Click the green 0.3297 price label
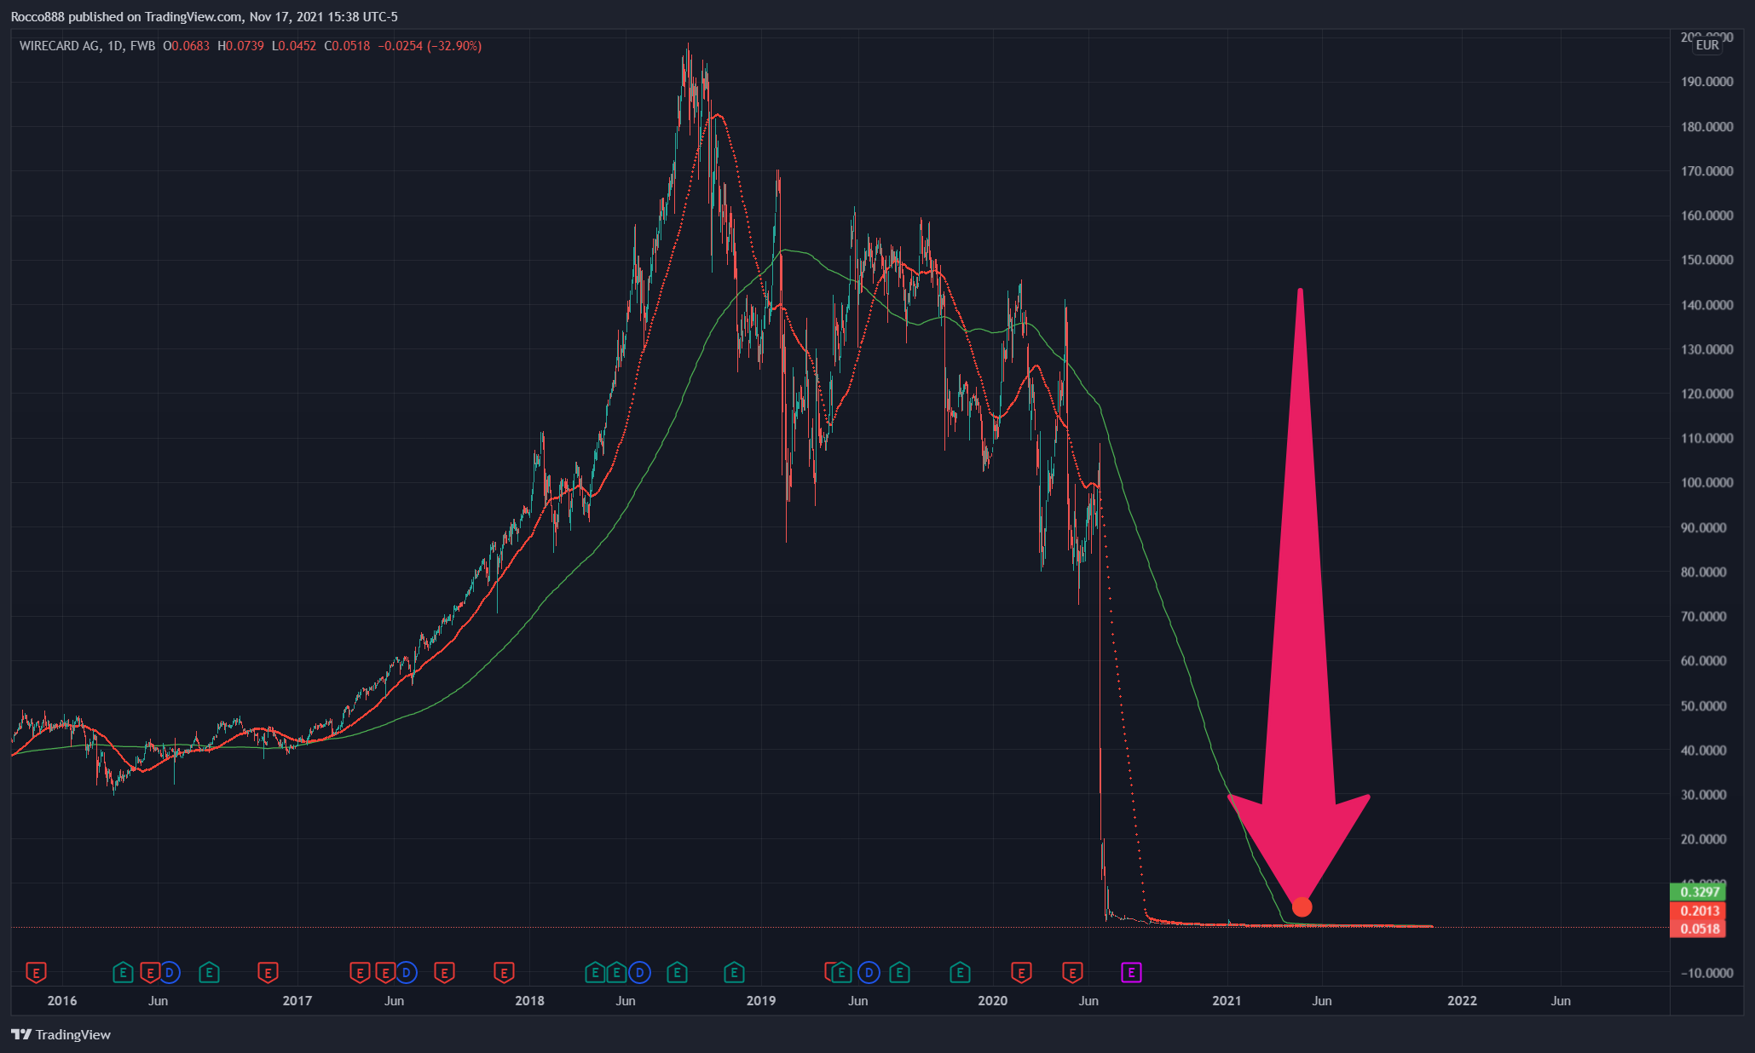Image resolution: width=1755 pixels, height=1053 pixels. pyautogui.click(x=1698, y=892)
